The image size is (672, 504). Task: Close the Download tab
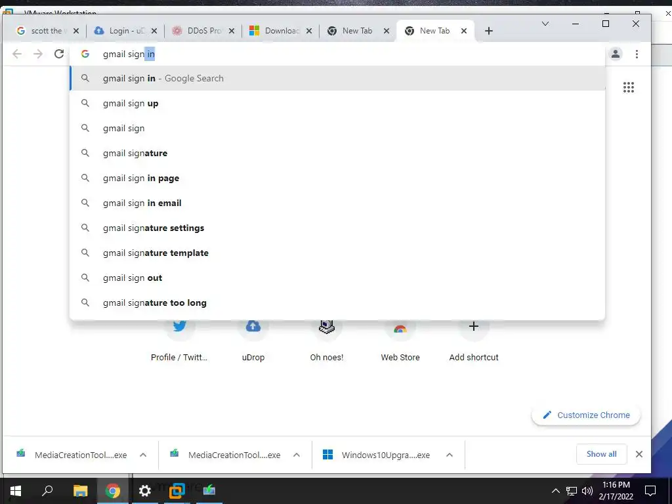[x=309, y=31]
